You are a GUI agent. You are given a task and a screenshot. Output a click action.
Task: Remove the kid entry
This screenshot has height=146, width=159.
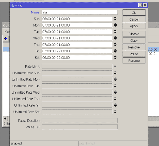(134, 47)
